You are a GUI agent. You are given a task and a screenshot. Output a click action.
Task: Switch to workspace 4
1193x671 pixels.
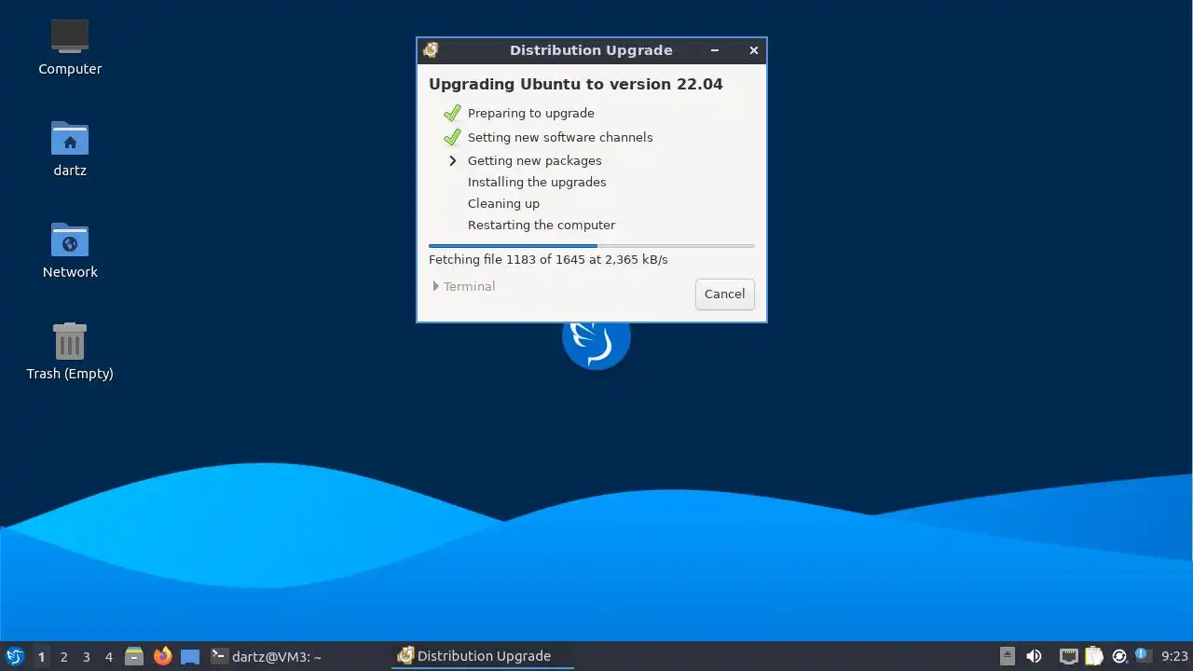pos(108,657)
